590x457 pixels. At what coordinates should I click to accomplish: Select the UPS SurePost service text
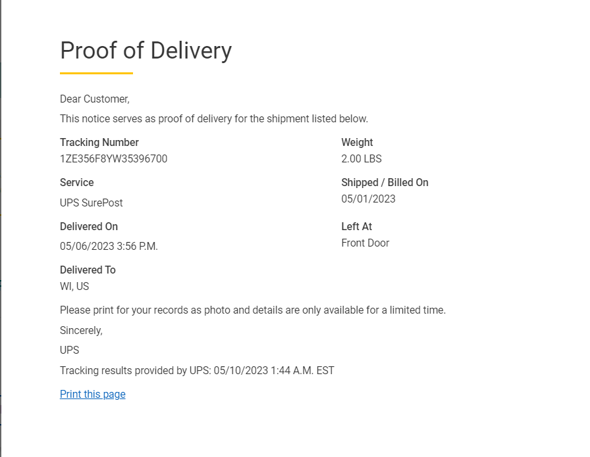click(91, 203)
